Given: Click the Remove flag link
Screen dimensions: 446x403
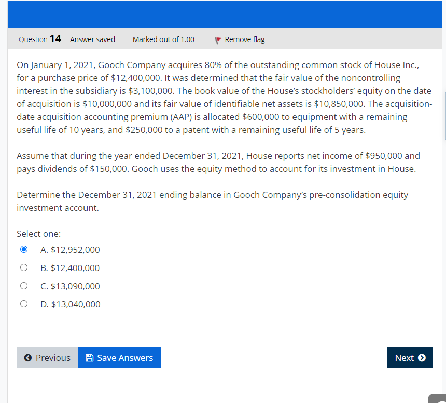Looking at the screenshot, I should point(244,39).
